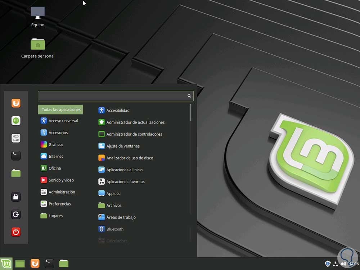Open the update manager shield tray icon
360x270 pixels.
pos(328,264)
